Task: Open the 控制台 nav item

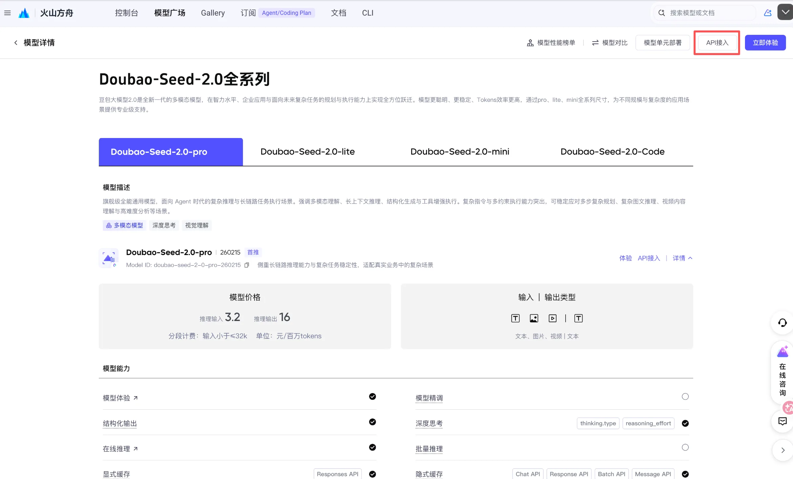Action: click(127, 13)
